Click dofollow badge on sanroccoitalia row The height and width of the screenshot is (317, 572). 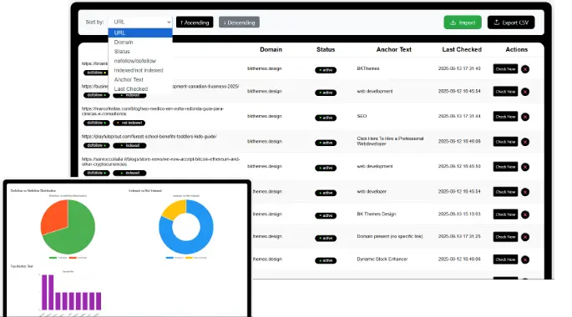pos(97,173)
